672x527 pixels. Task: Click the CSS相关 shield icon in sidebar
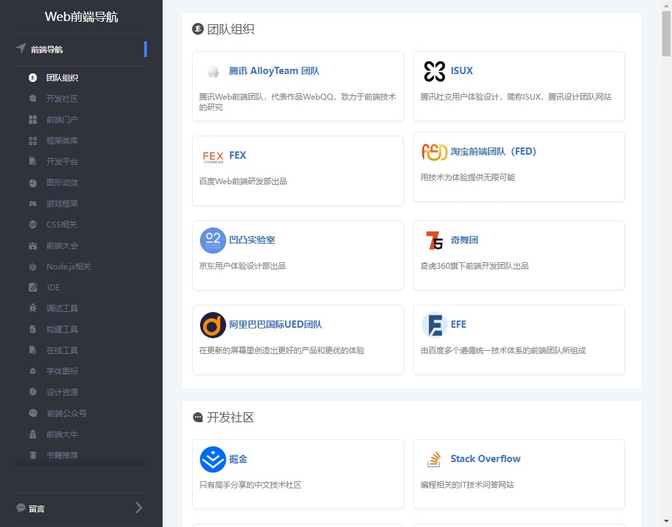tap(33, 225)
